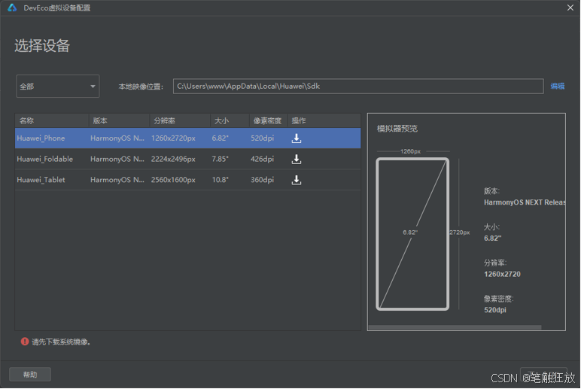Select the Huawei_Phone row
This screenshot has height=389, width=581.
click(x=188, y=138)
